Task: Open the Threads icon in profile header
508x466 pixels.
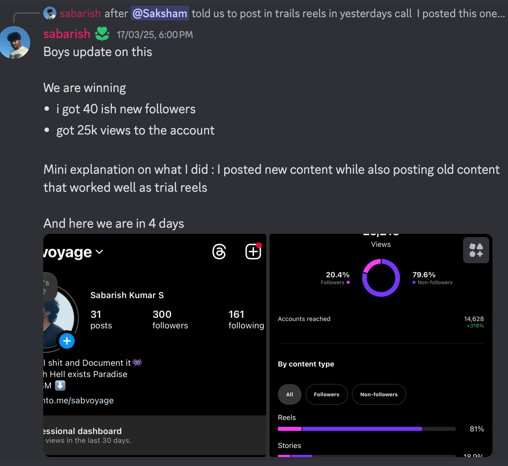Action: pos(219,252)
